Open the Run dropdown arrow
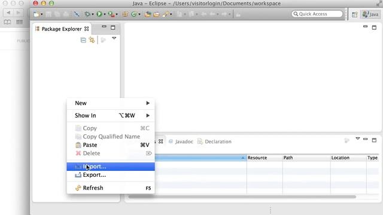 click(105, 14)
